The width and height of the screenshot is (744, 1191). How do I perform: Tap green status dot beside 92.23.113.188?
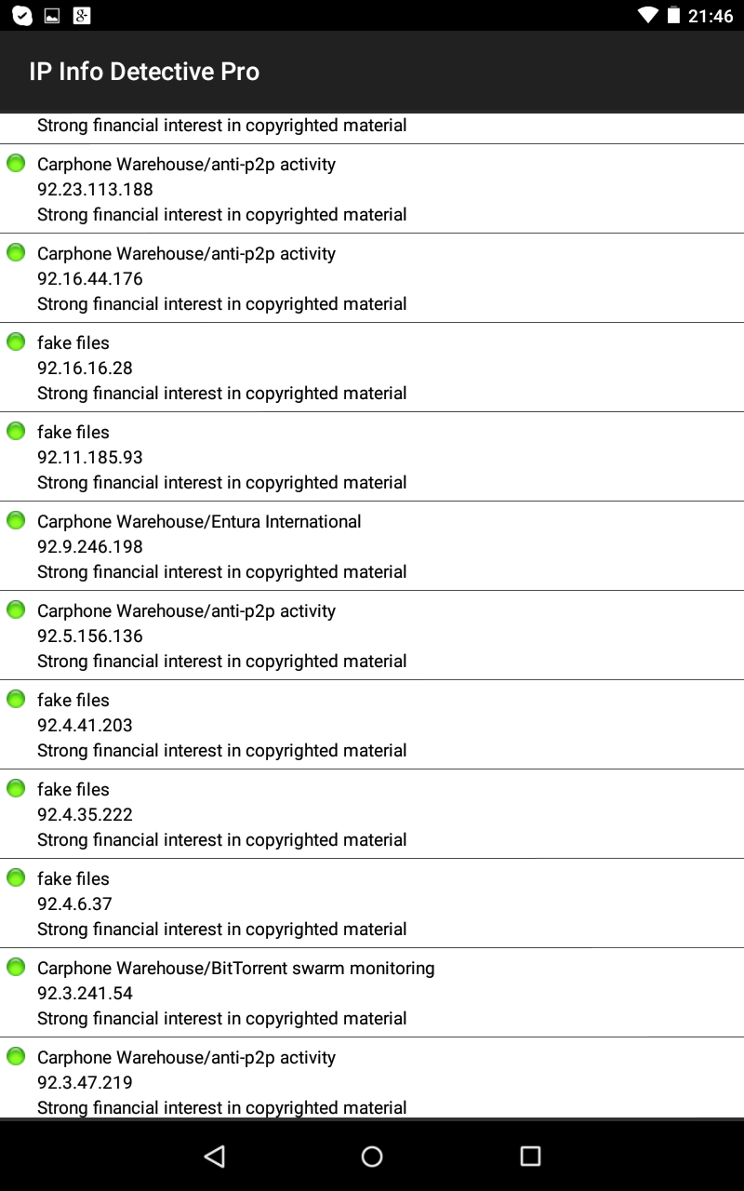tap(16, 163)
